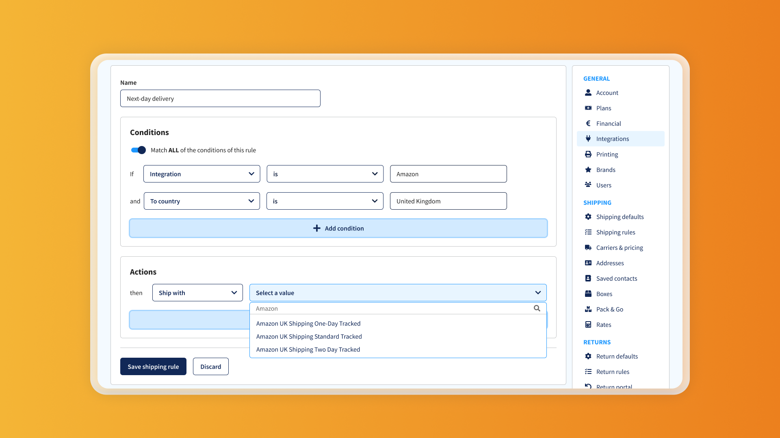The height and width of the screenshot is (438, 780).
Task: Open the Shipping defaults link
Action: 620,217
